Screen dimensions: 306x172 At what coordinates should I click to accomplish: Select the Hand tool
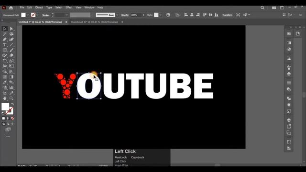[x=5, y=98]
